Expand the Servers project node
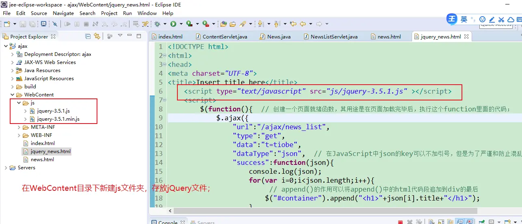The width and height of the screenshot is (522, 224). click(x=6, y=168)
